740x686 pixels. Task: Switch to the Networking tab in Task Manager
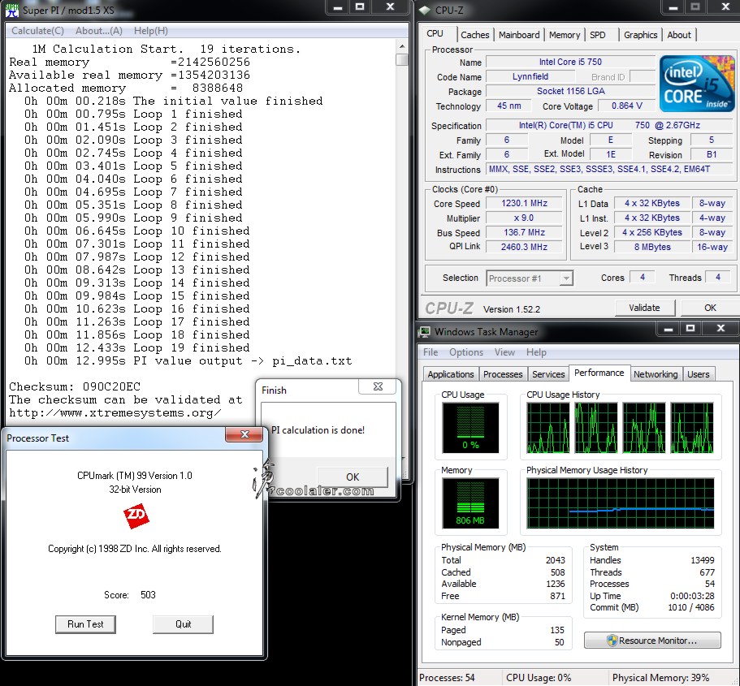tap(656, 374)
